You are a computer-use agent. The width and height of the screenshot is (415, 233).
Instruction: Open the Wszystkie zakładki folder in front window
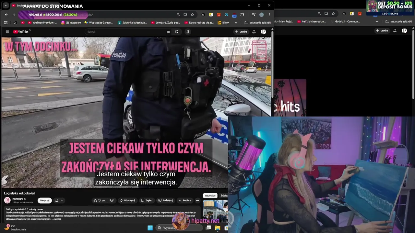(258, 23)
